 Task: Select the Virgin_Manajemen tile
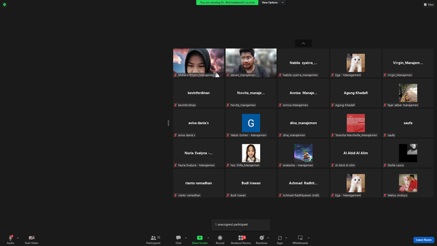[408, 63]
